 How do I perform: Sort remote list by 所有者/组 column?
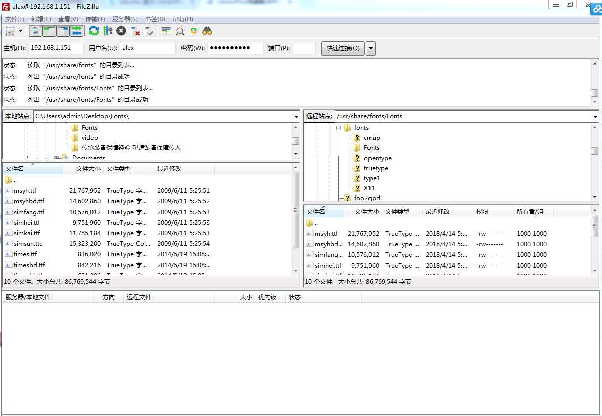534,211
